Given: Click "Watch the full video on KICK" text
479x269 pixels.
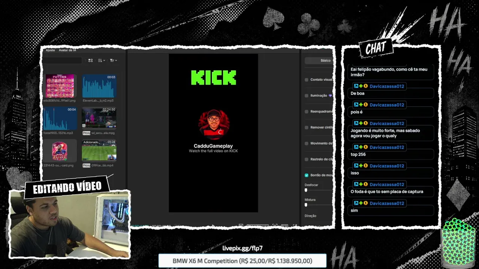Looking at the screenshot, I should click(x=213, y=151).
